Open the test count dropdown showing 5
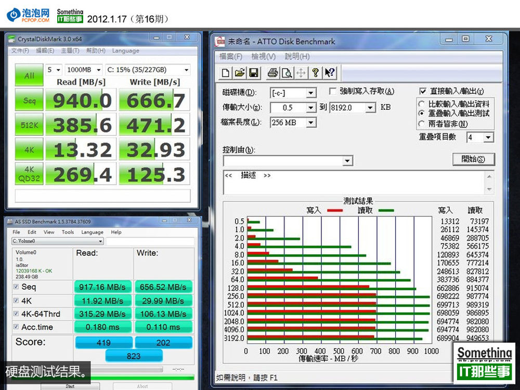 [54, 70]
